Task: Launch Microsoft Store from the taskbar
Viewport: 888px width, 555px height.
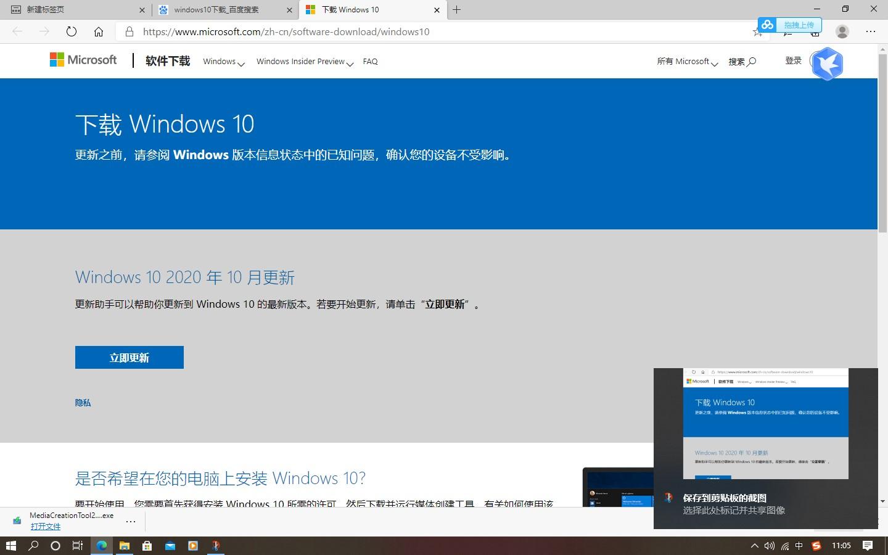Action: point(147,546)
